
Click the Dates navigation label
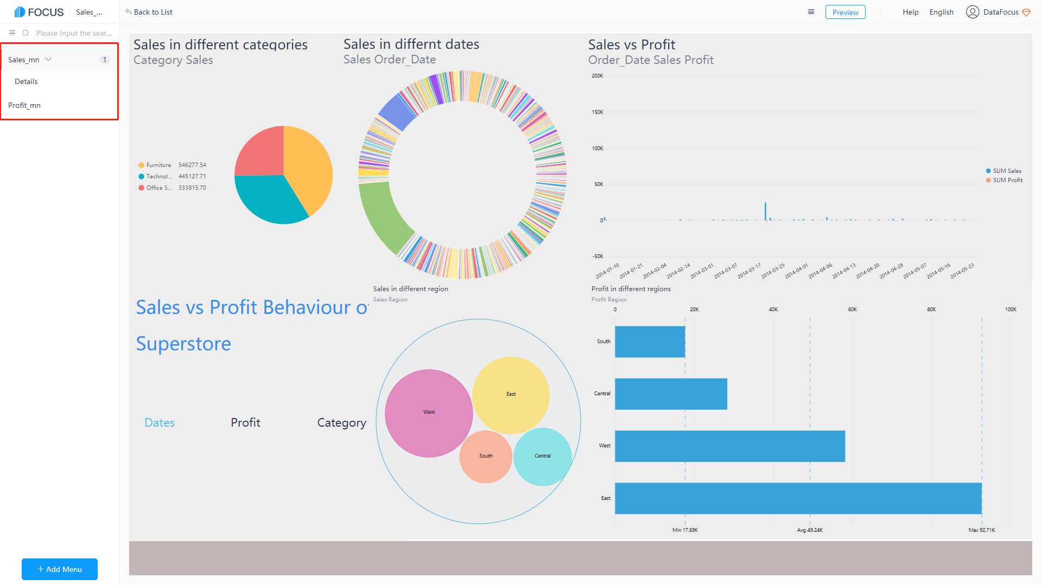click(160, 422)
